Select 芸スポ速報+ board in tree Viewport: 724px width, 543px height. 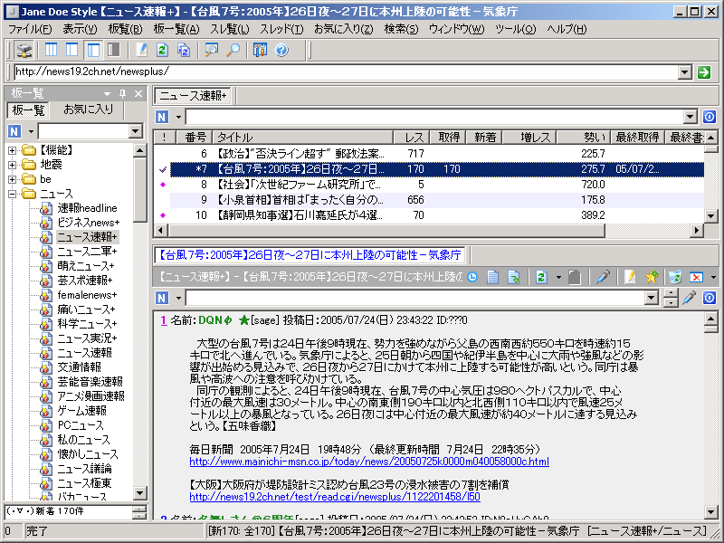[x=84, y=281]
